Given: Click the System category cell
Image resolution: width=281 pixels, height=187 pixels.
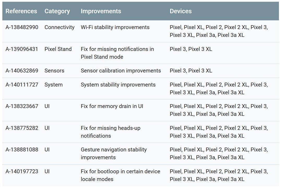Looking at the screenshot, I should coord(53,85).
